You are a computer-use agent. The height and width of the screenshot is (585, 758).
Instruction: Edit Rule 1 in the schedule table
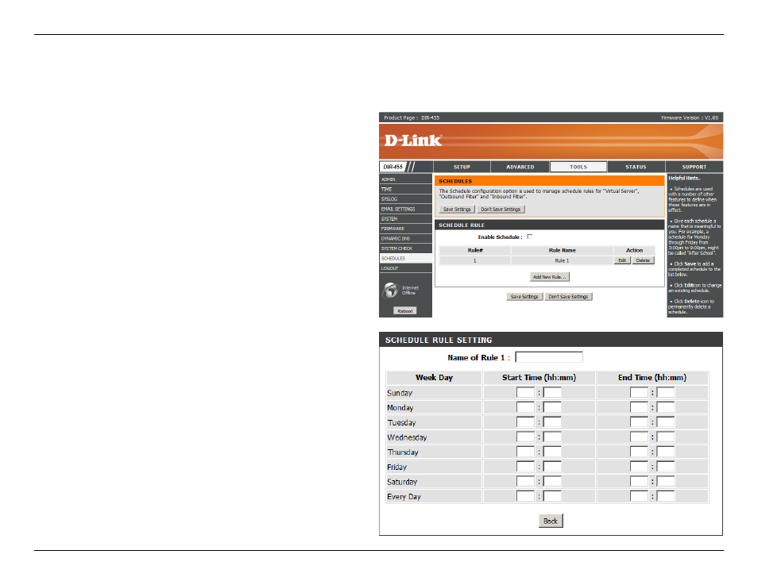point(622,260)
